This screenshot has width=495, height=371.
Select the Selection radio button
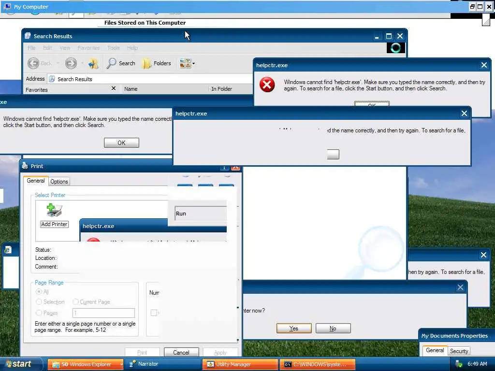coord(39,302)
